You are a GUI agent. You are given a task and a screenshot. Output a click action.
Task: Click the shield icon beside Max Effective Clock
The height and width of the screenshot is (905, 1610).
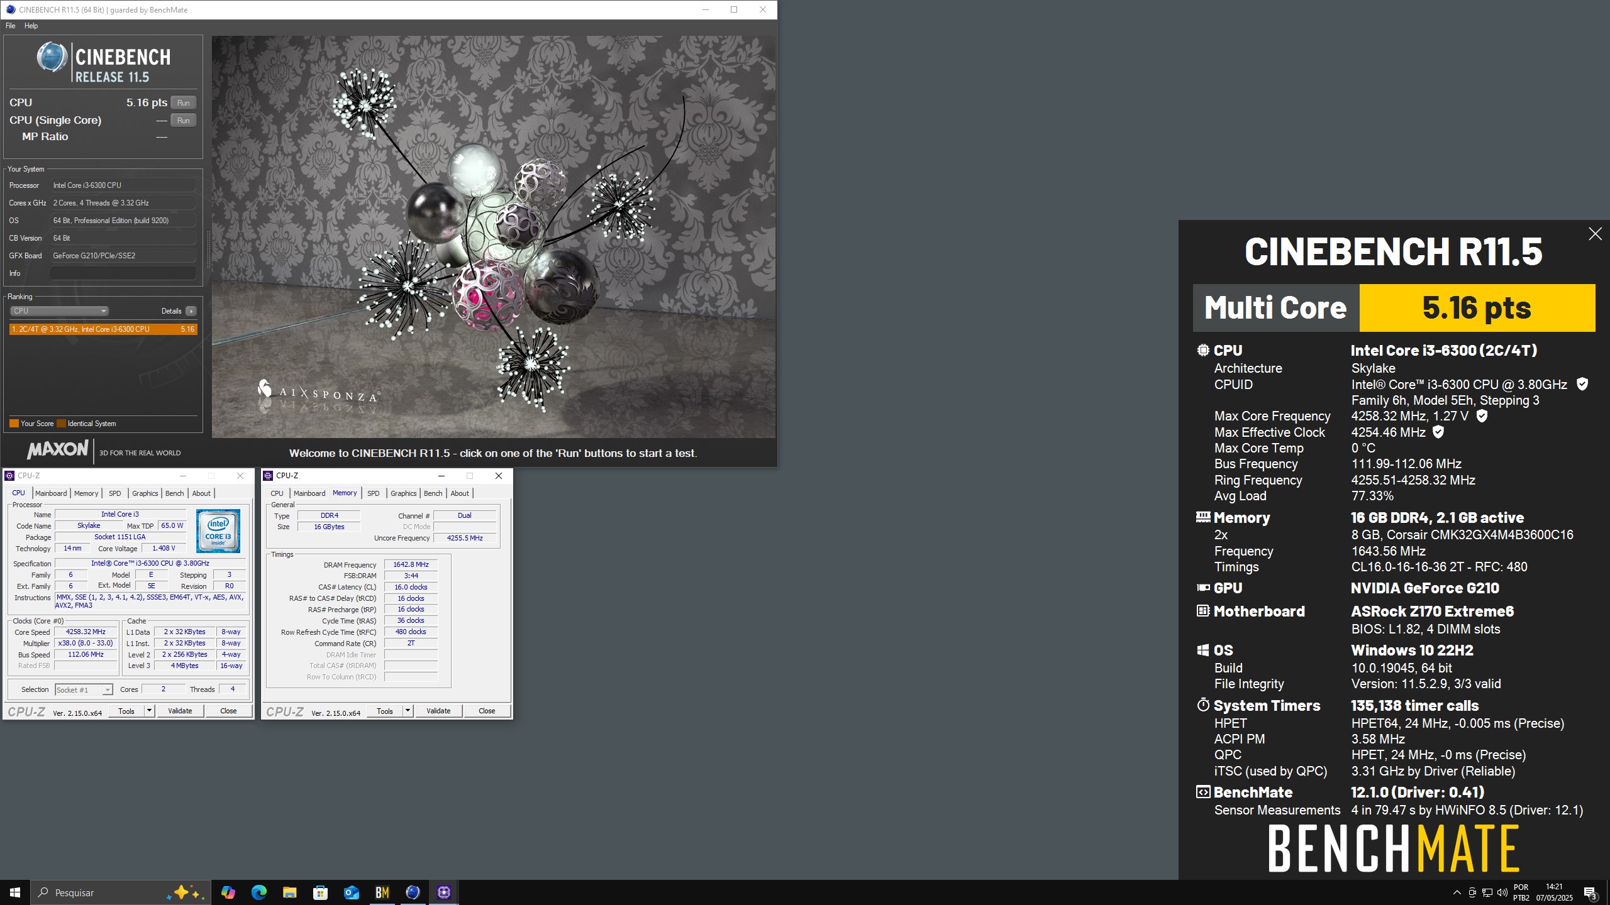pyautogui.click(x=1438, y=432)
